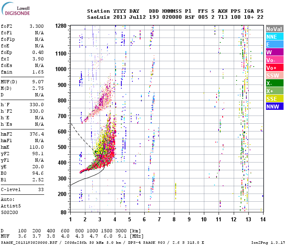Click the 10 MHz frequency axis label
Screen dimensions: 286x245
point(204,219)
